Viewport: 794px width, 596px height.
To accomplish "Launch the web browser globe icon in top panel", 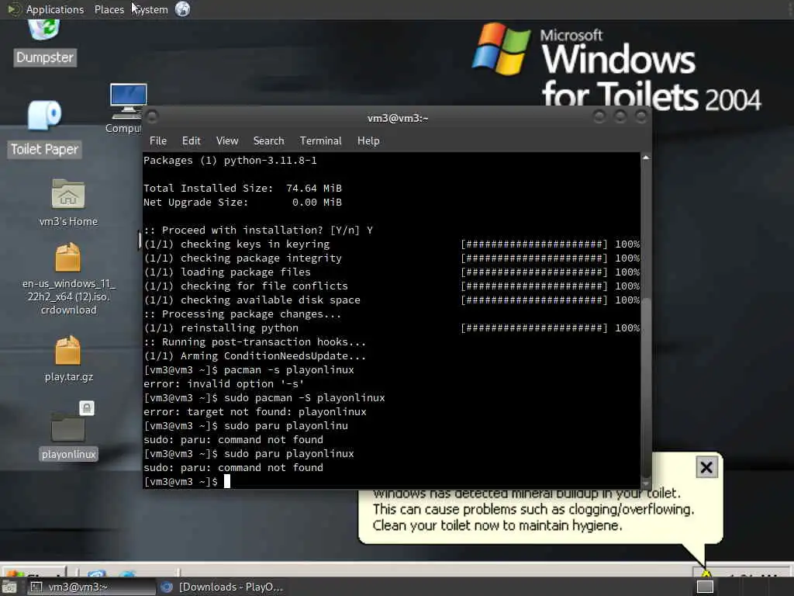I will (183, 9).
